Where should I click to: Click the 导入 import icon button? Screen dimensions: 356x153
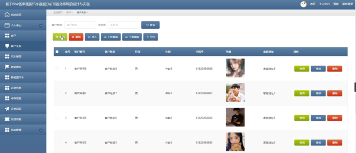[92, 37]
